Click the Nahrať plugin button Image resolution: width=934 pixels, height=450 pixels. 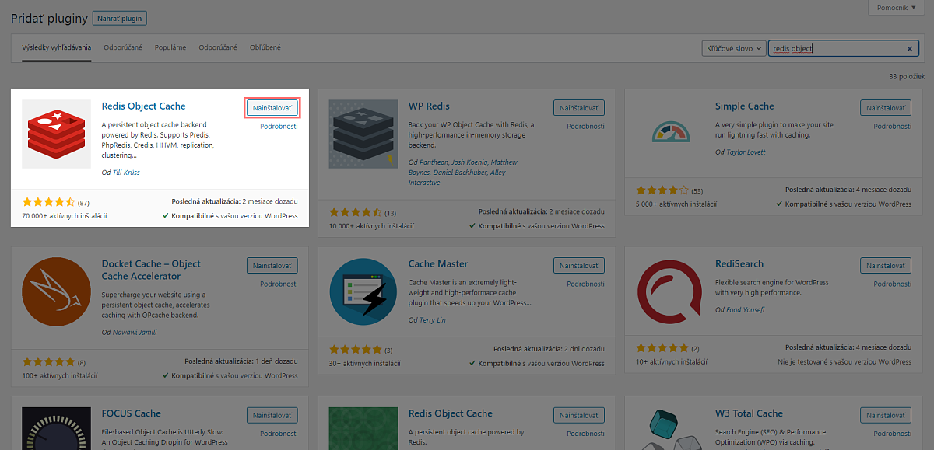[119, 18]
